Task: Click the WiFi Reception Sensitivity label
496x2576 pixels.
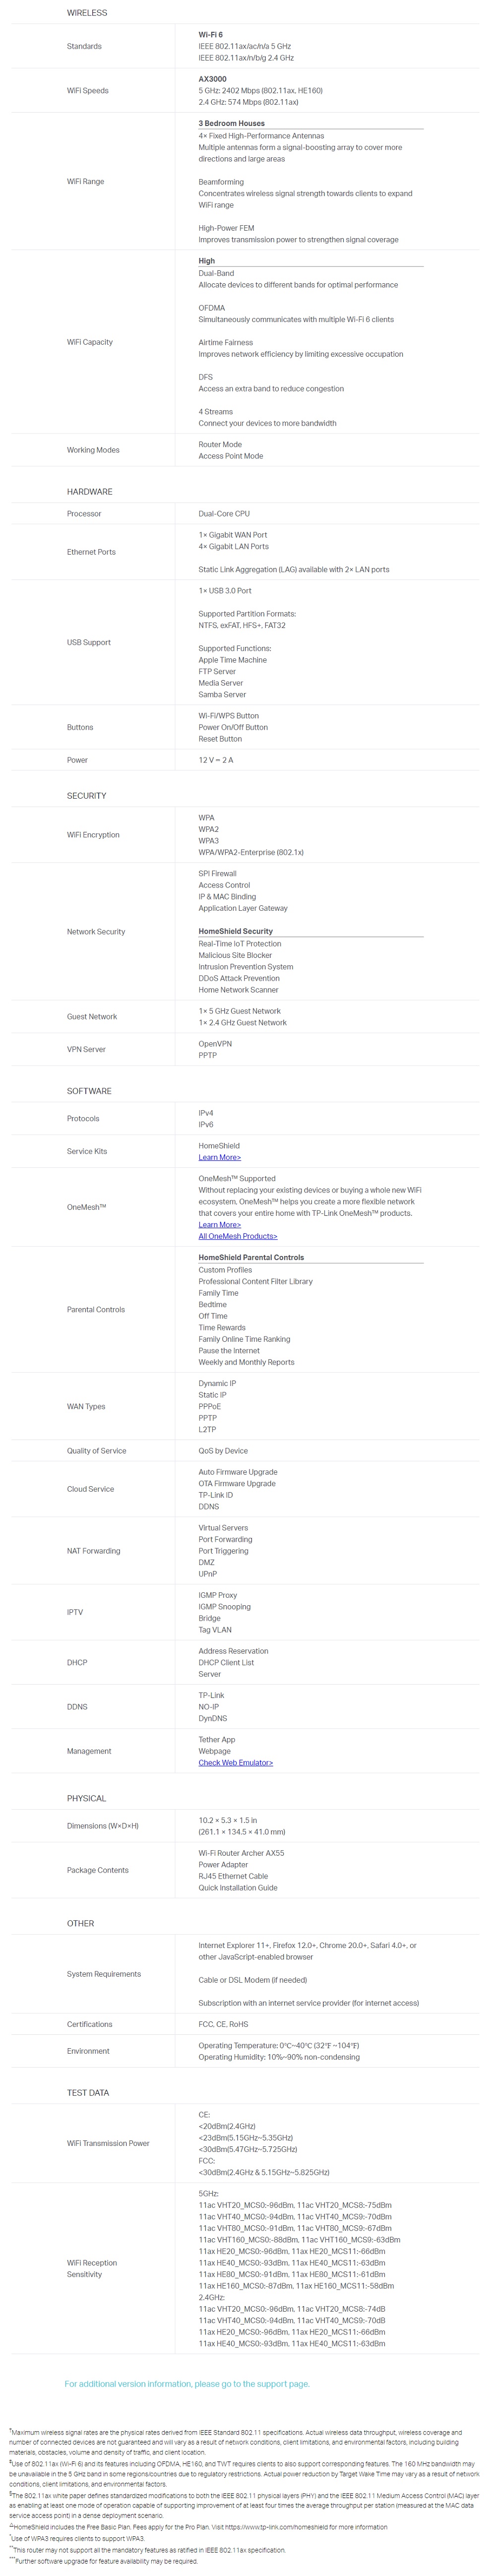Action: [x=92, y=2268]
